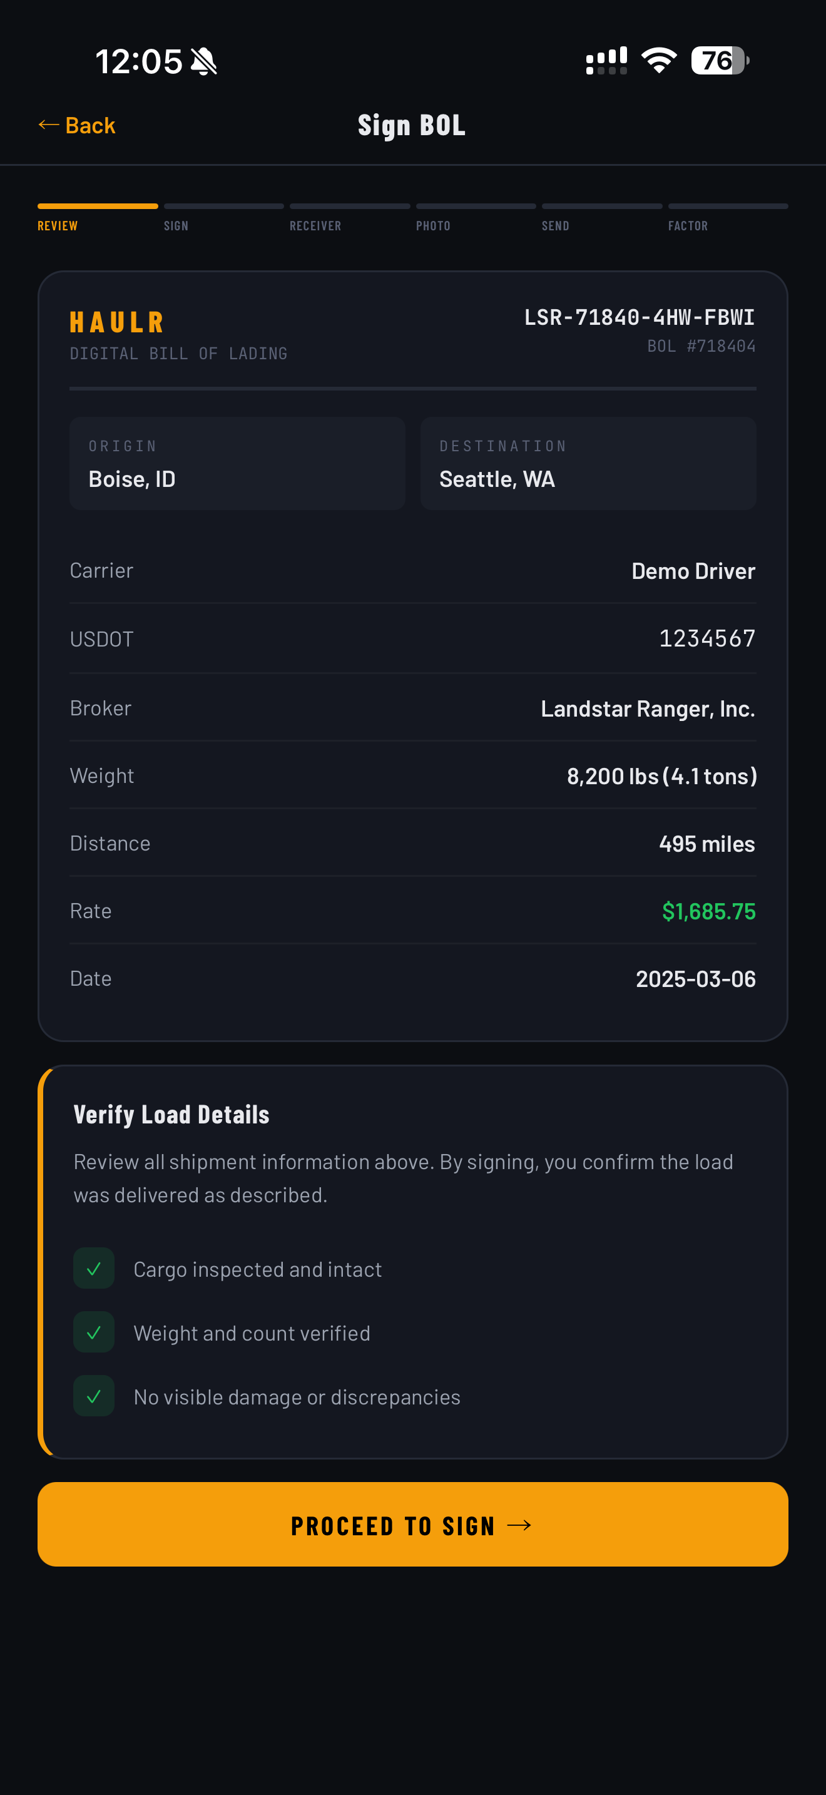Tap the Back arrow icon

pos(48,125)
